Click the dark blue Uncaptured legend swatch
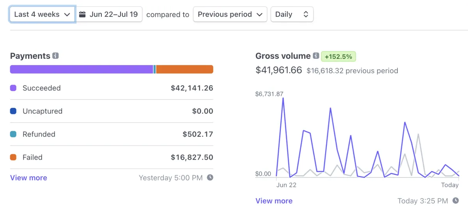Viewport: 468px width, 211px height. point(13,111)
